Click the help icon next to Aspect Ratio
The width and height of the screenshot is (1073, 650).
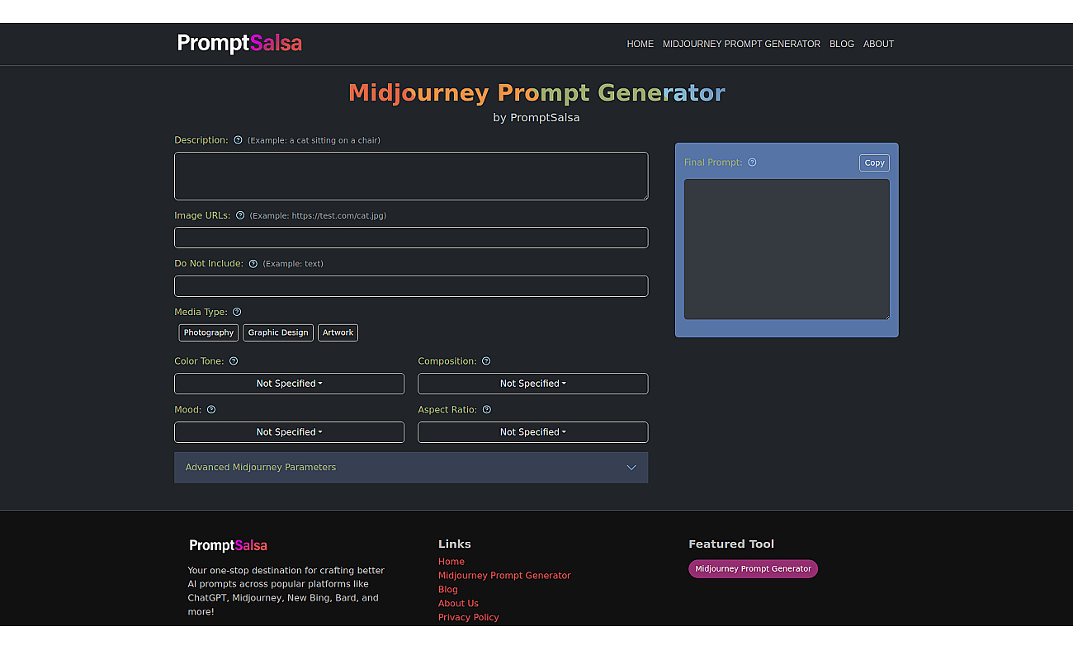[x=487, y=410]
